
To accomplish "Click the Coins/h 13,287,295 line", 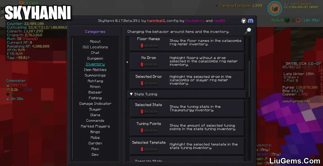I will 25,31.
